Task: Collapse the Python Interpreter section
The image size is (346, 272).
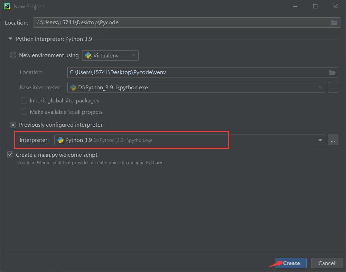Action: point(10,39)
